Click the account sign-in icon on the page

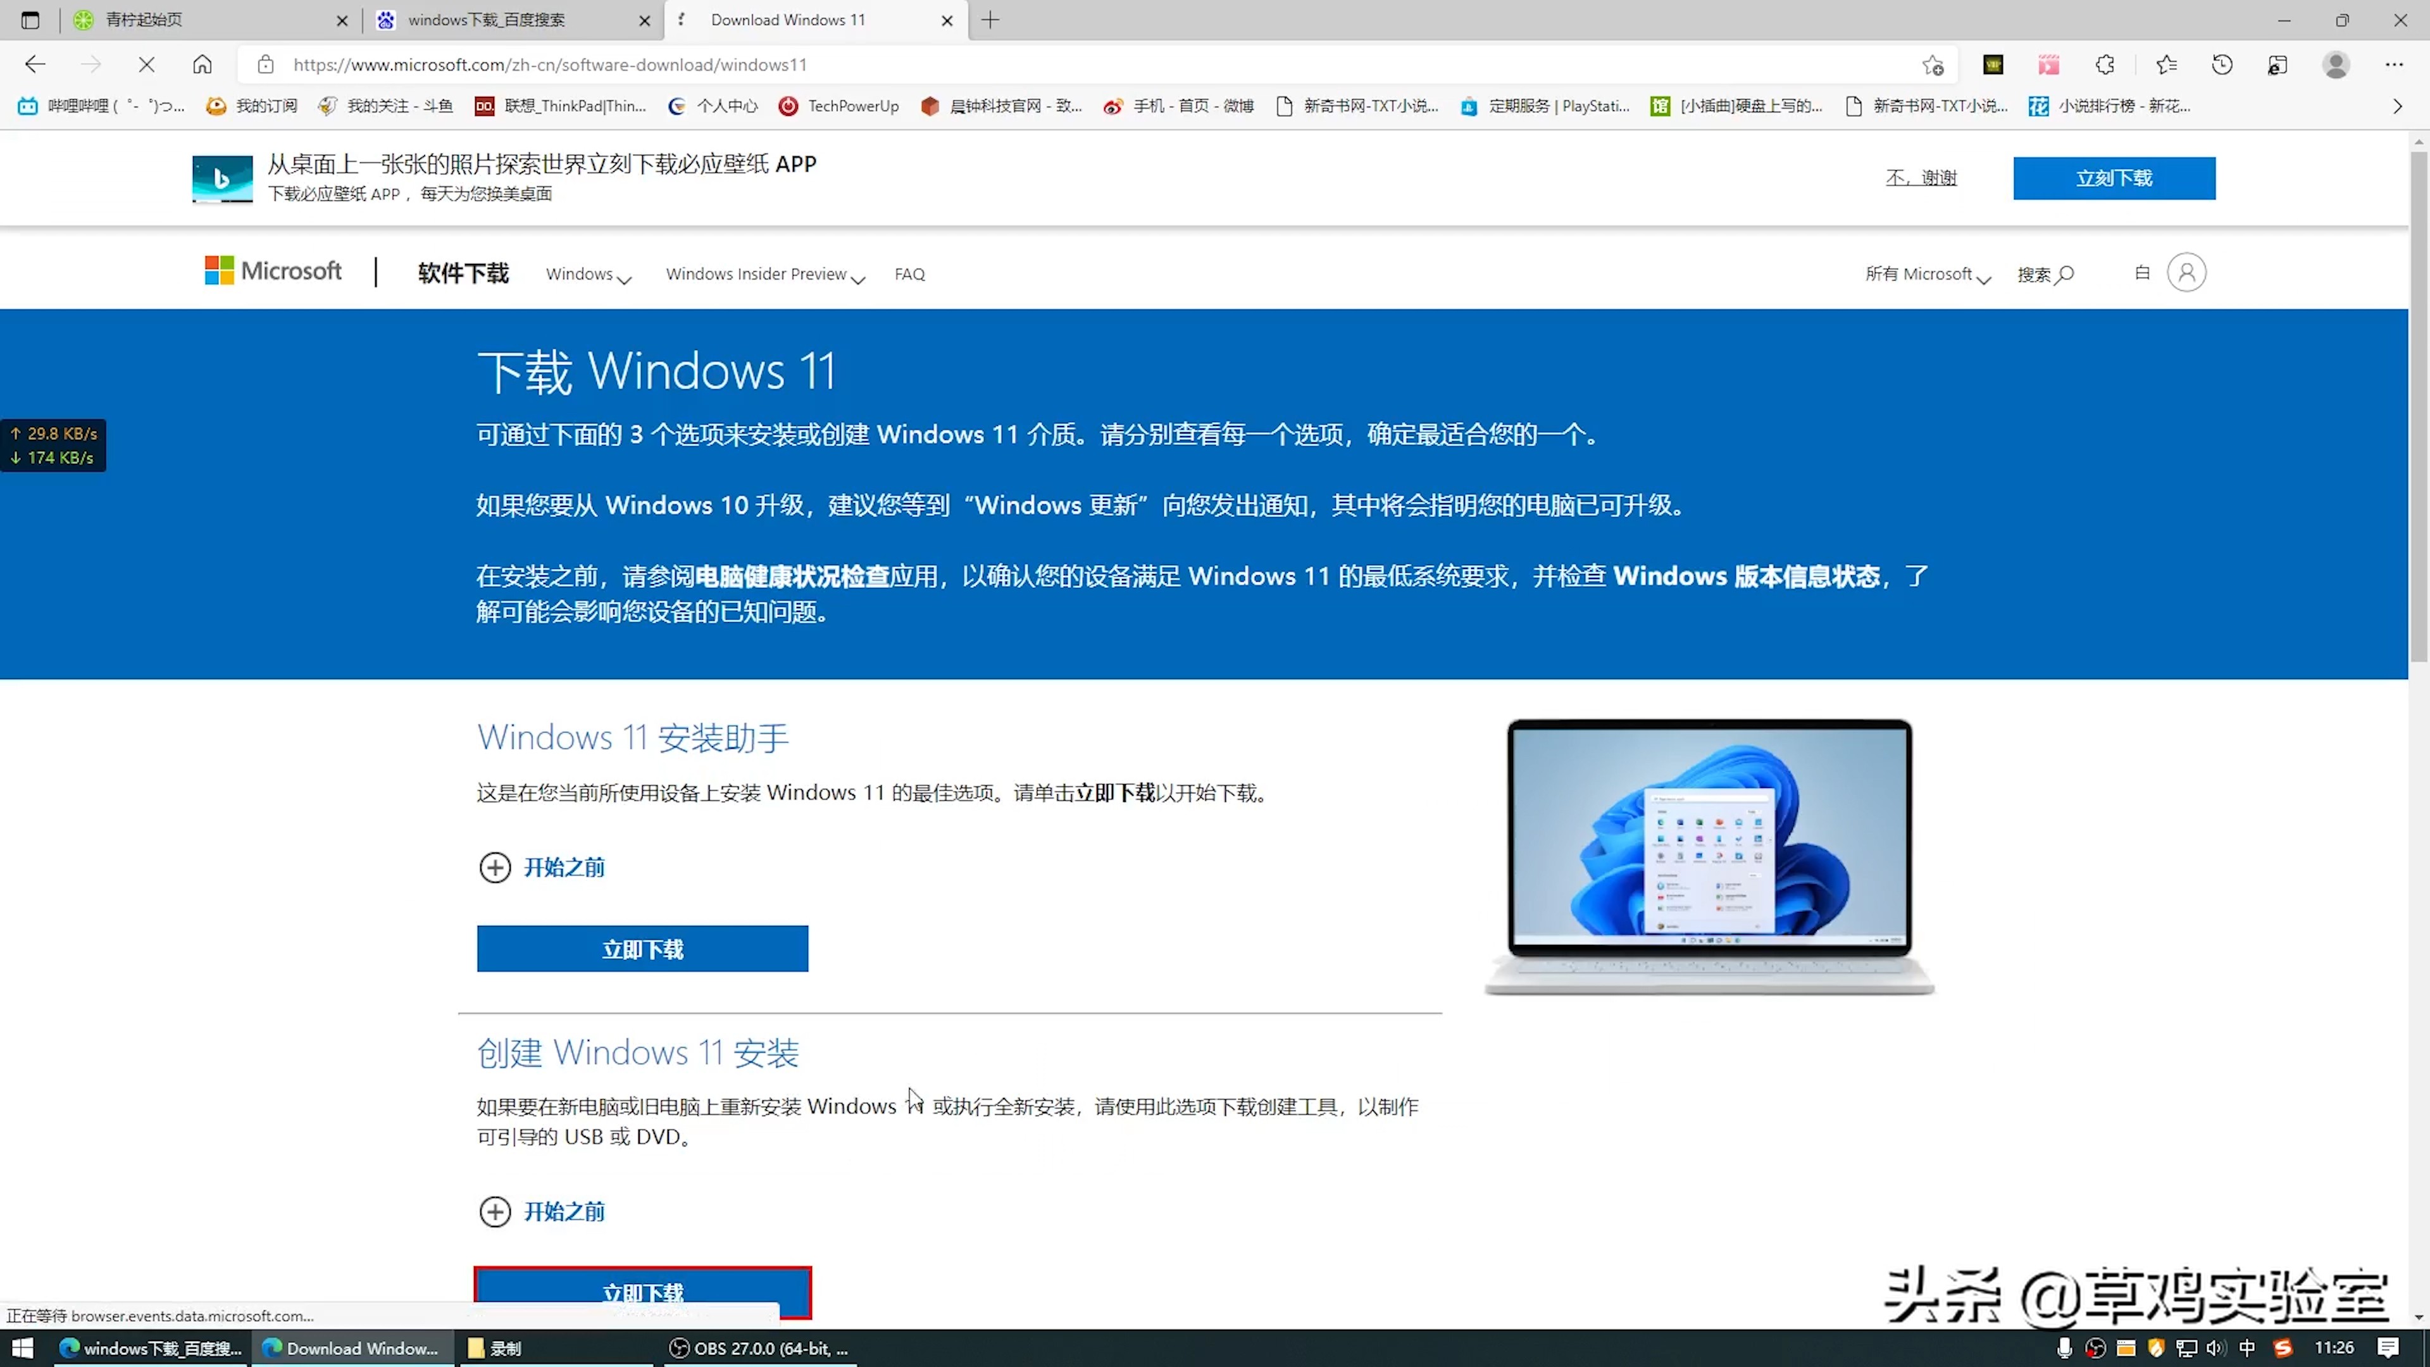[2188, 272]
